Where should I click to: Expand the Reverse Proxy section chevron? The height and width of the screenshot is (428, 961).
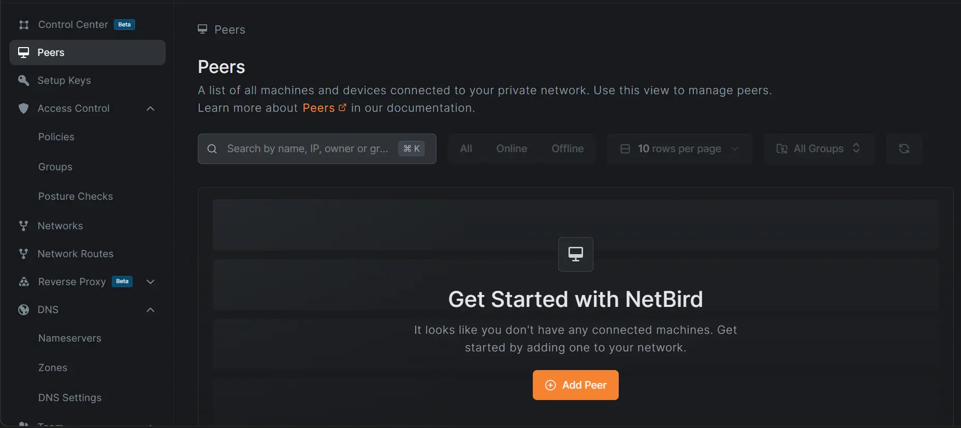tap(150, 282)
